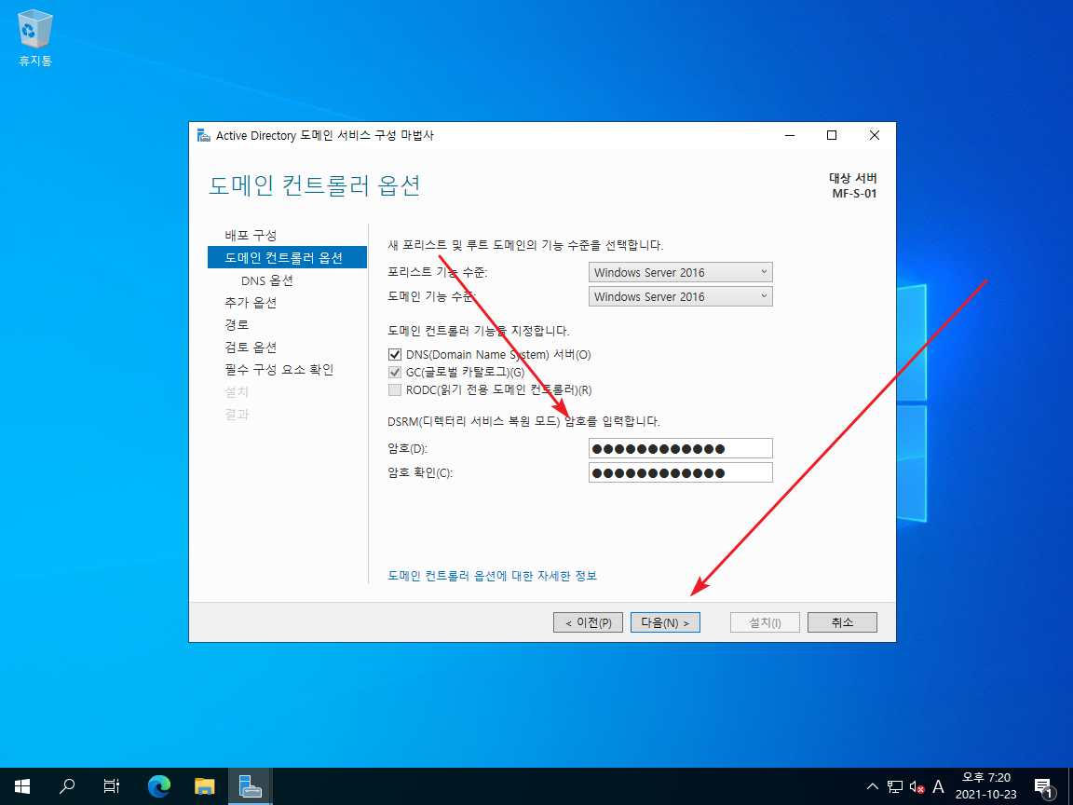Click the RODC(읽기 전용 도메인 컨트롤러) checkbox
Image resolution: width=1073 pixels, height=805 pixels.
tap(395, 390)
